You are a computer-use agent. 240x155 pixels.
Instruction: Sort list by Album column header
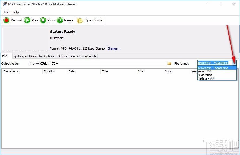pyautogui.click(x=177, y=71)
